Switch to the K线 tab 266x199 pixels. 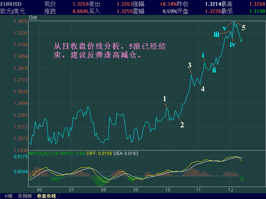click(x=8, y=196)
